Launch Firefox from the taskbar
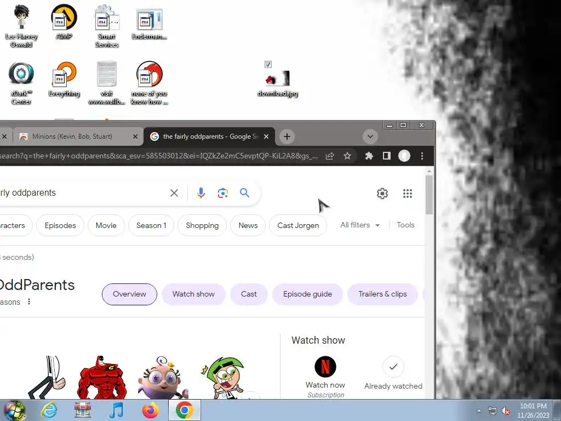Viewport: 561px width, 421px height. [x=150, y=410]
